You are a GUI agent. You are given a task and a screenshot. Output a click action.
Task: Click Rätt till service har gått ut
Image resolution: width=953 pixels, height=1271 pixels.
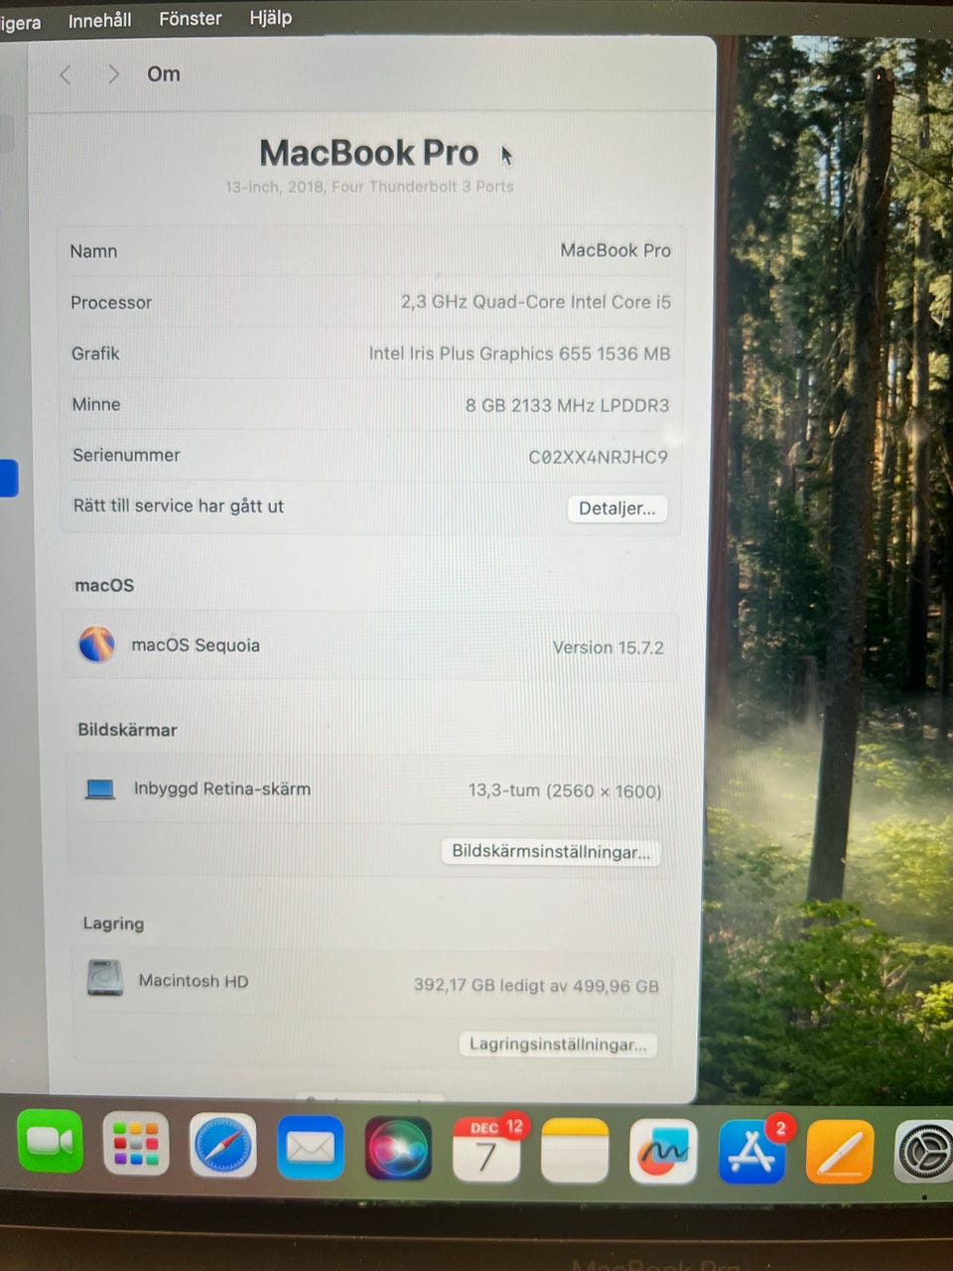179,506
